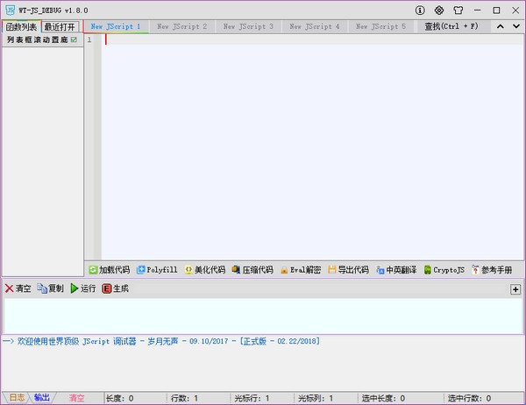Click 运行 to run the script
Viewport: 526px width, 405px height.
pyautogui.click(x=82, y=288)
